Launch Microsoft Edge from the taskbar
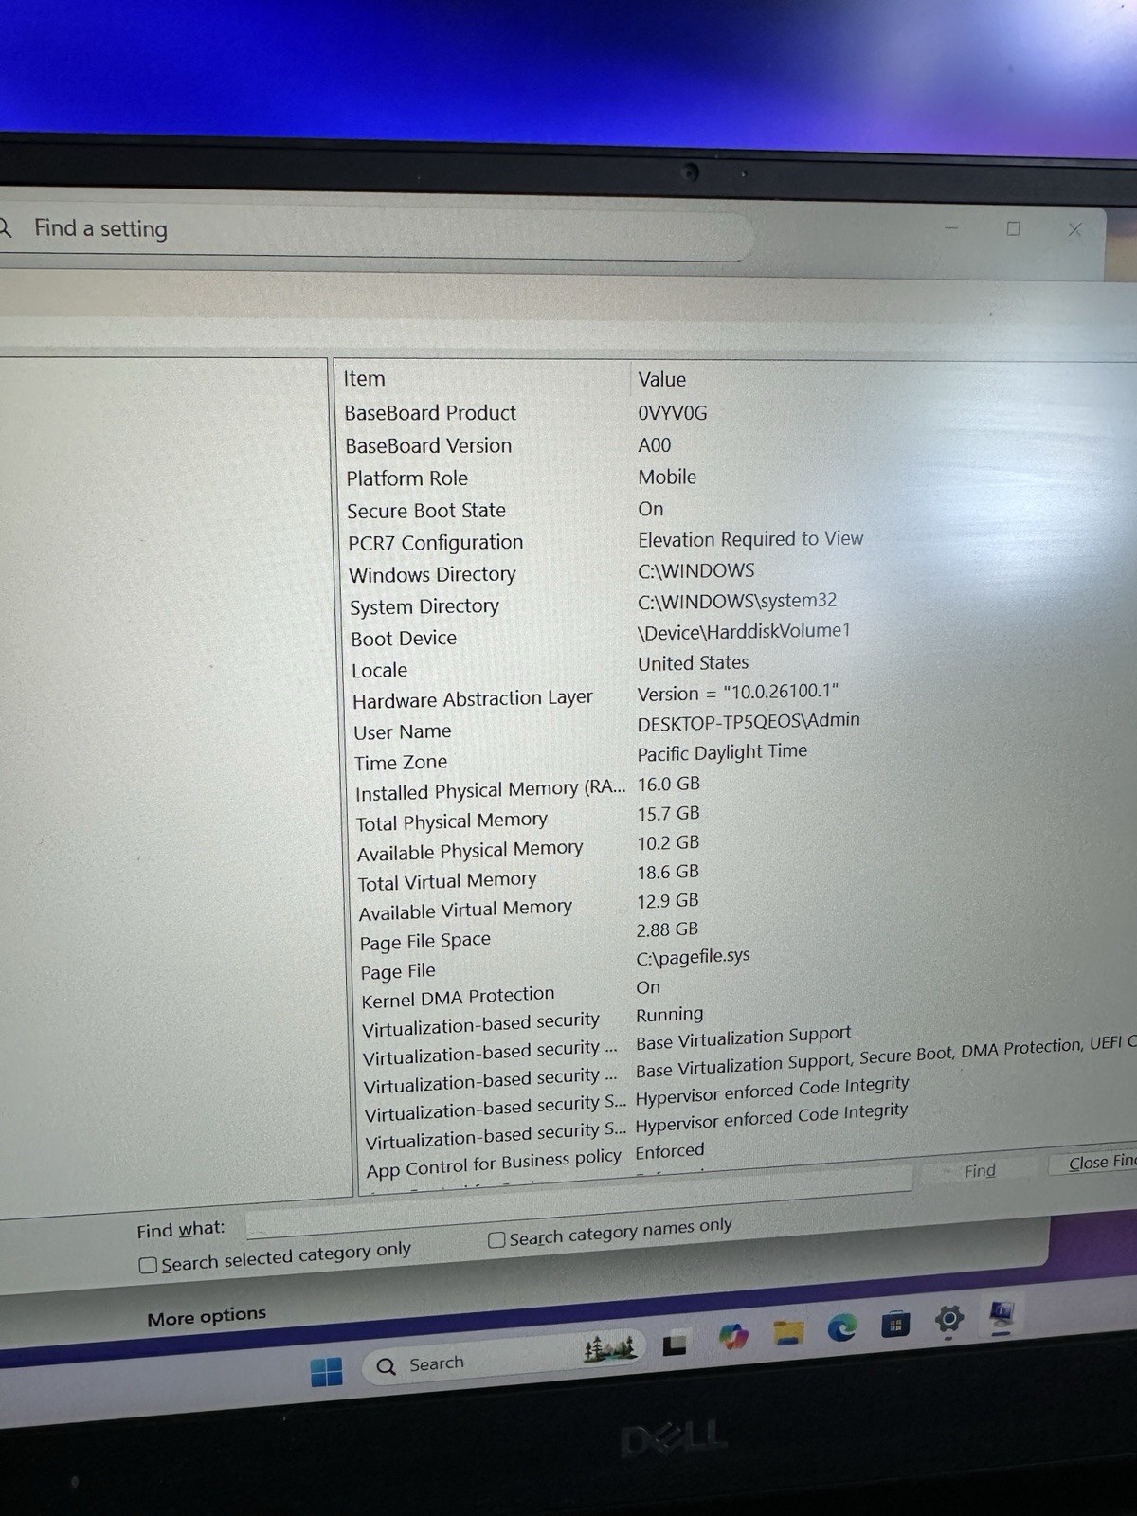This screenshot has width=1137, height=1516. 841,1326
